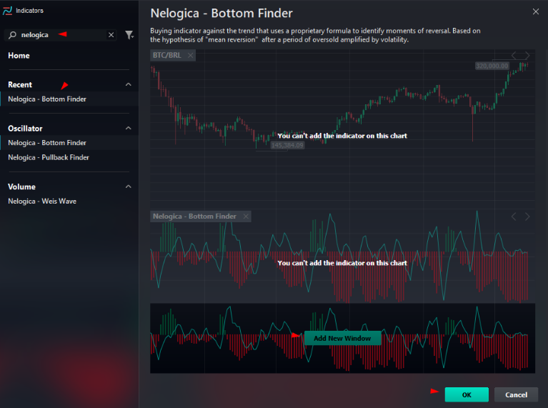Click the Cancel button
Viewport: 548px width, 408px height.
click(x=516, y=394)
